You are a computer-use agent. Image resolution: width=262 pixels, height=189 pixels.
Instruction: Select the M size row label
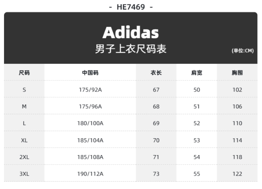[24, 107]
